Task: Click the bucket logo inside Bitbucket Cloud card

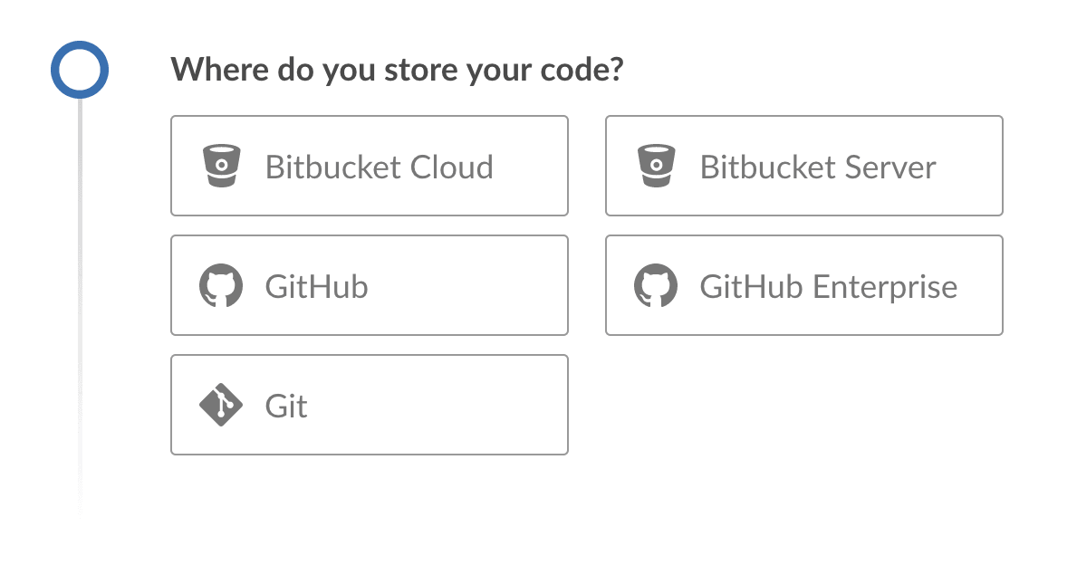Action: click(222, 166)
